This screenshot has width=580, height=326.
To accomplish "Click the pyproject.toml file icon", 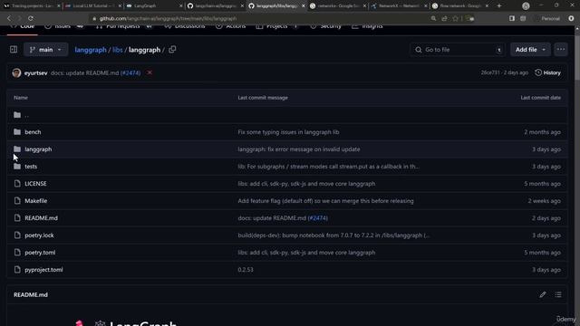I will [x=17, y=270].
